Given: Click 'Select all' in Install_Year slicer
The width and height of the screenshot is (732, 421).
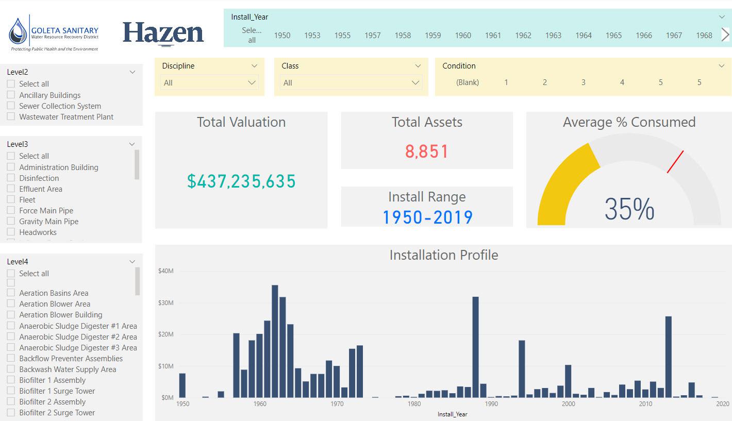Looking at the screenshot, I should (252, 35).
